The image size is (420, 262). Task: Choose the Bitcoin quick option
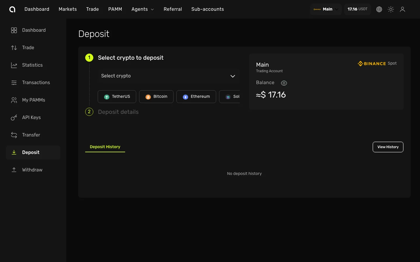pos(156,97)
